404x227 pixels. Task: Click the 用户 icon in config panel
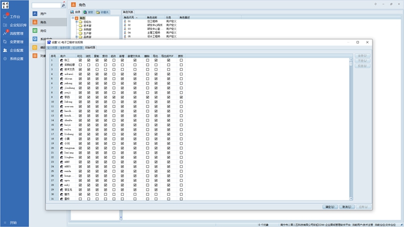click(x=35, y=13)
